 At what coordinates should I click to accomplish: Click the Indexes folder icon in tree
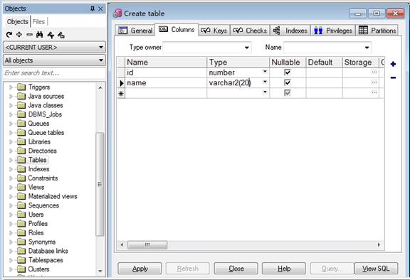pyautogui.click(x=21, y=169)
